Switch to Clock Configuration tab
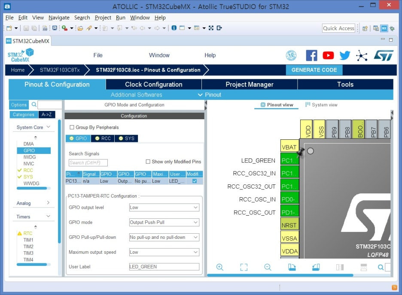Viewport: 402px width, 295px height. click(154, 84)
